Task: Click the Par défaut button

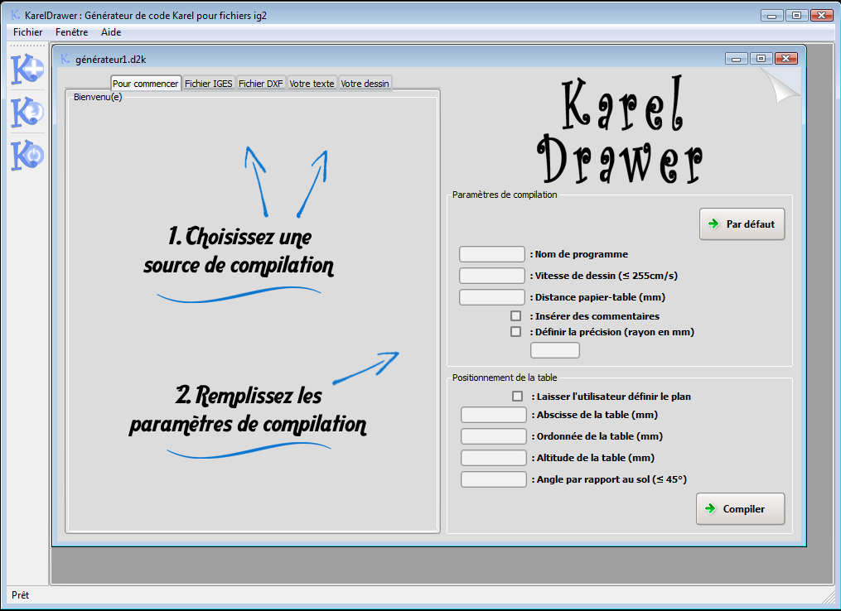Action: coord(742,224)
